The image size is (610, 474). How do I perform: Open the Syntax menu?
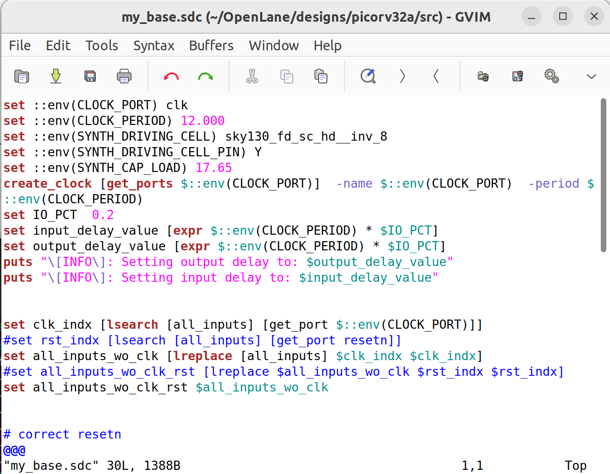click(x=154, y=45)
